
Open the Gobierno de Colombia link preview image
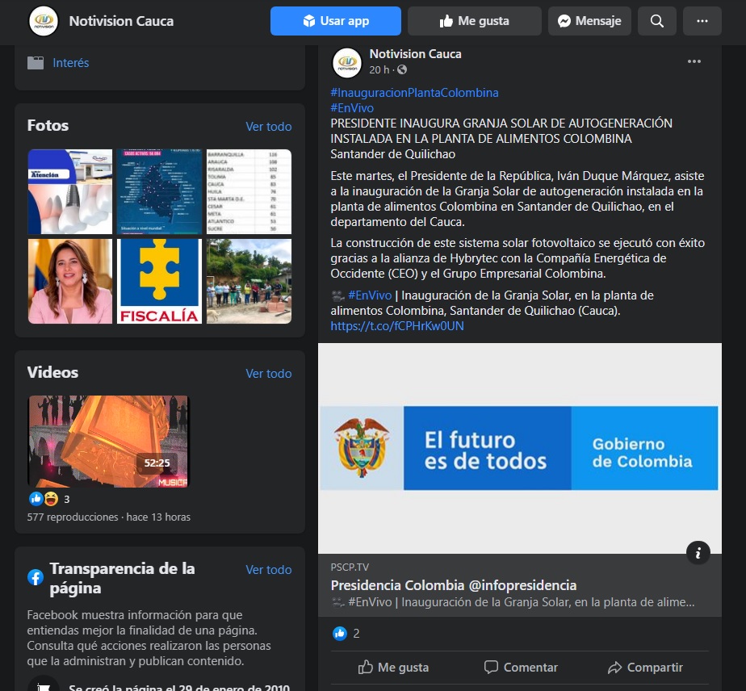(x=520, y=448)
